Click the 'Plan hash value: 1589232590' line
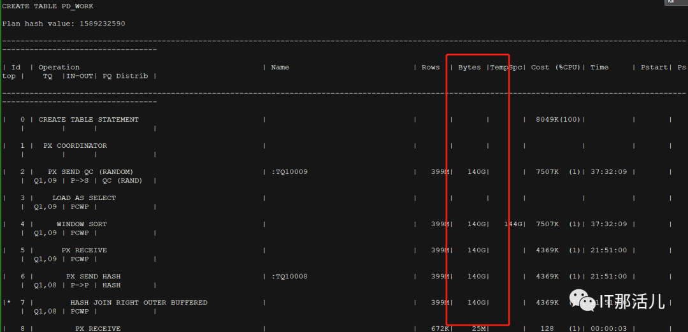The width and height of the screenshot is (688, 332). pyautogui.click(x=64, y=24)
